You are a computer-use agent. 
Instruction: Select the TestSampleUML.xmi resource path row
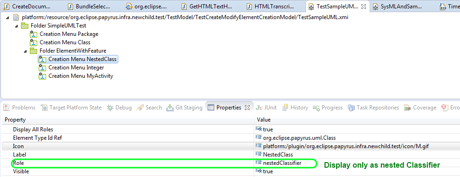tap(185, 18)
